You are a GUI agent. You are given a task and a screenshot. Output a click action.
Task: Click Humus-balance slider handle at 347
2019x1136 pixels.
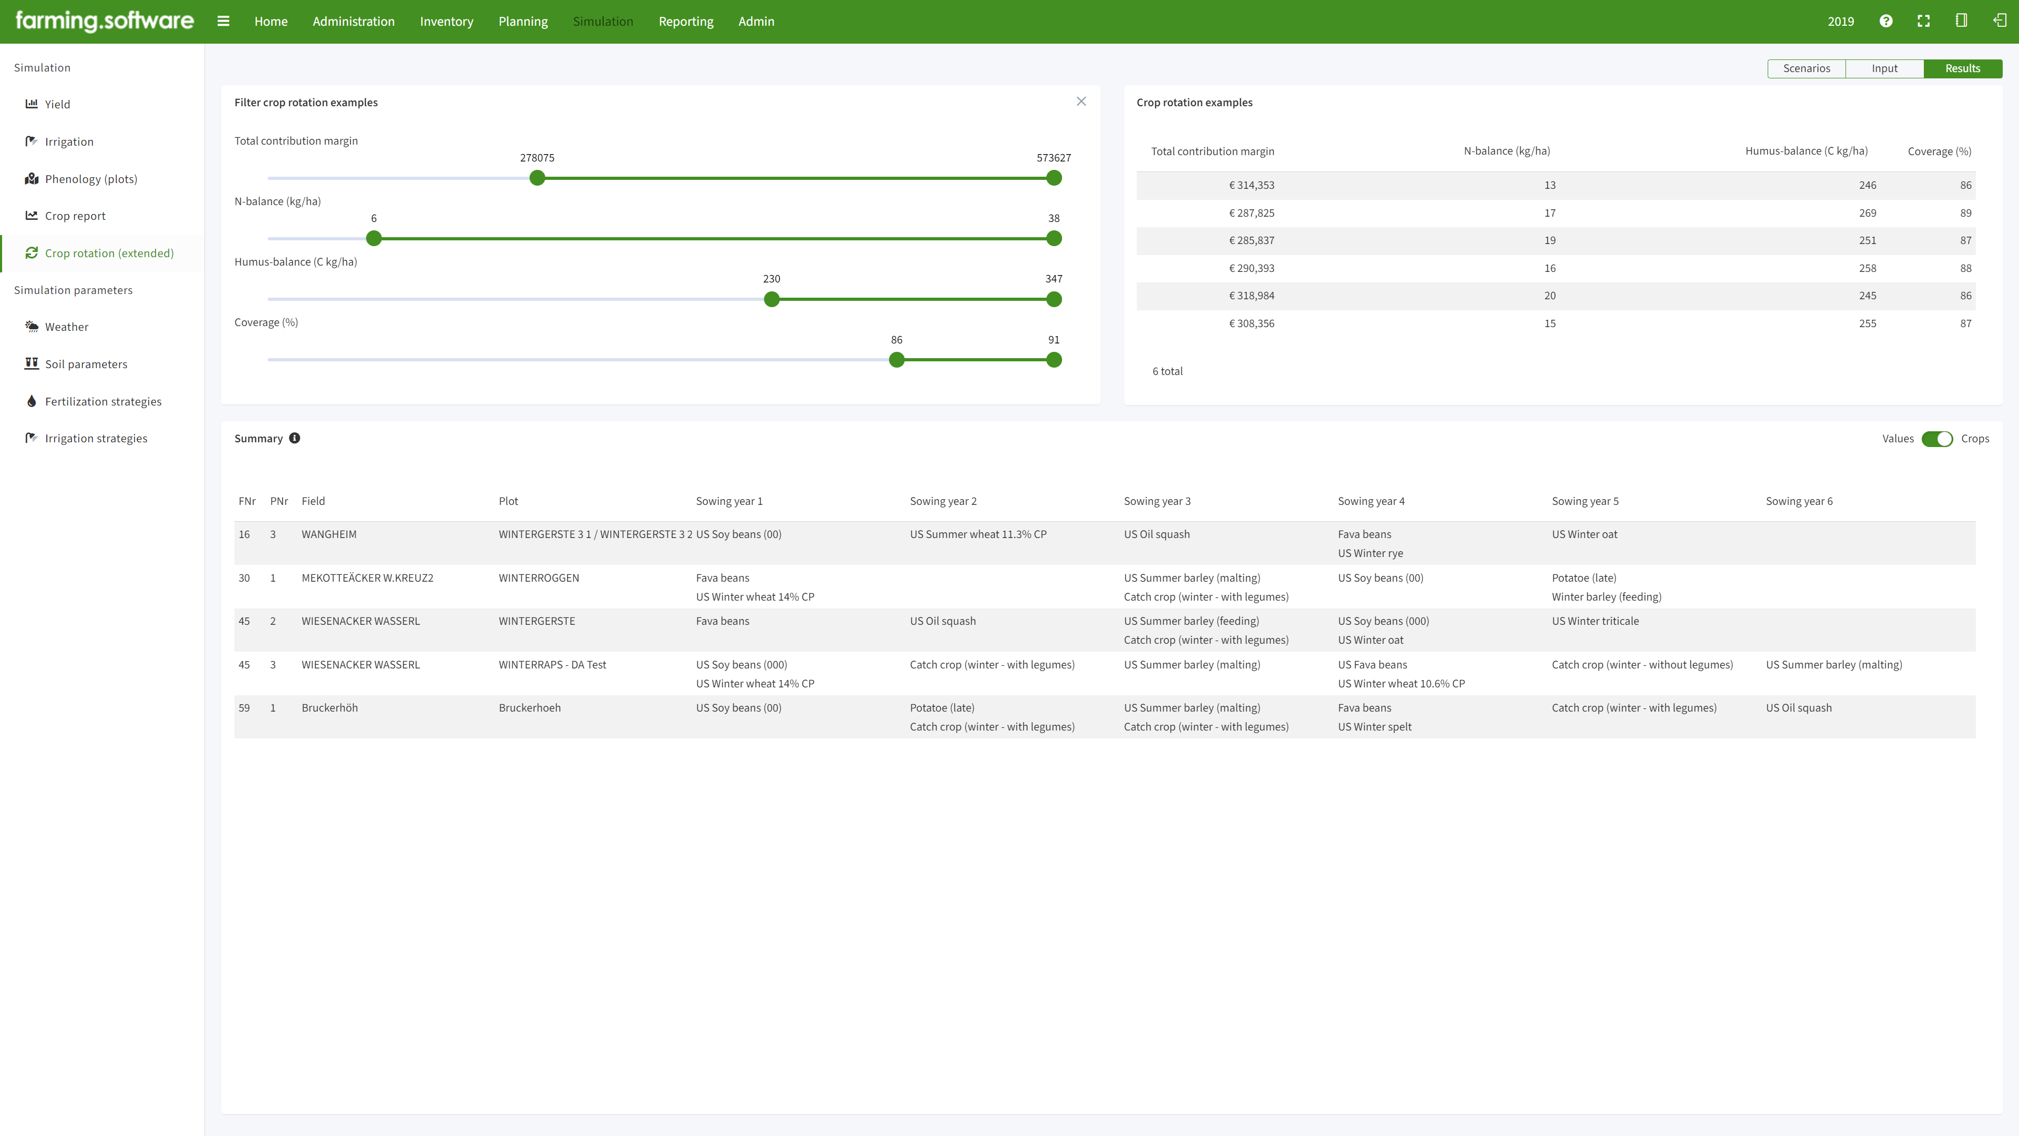[1054, 299]
